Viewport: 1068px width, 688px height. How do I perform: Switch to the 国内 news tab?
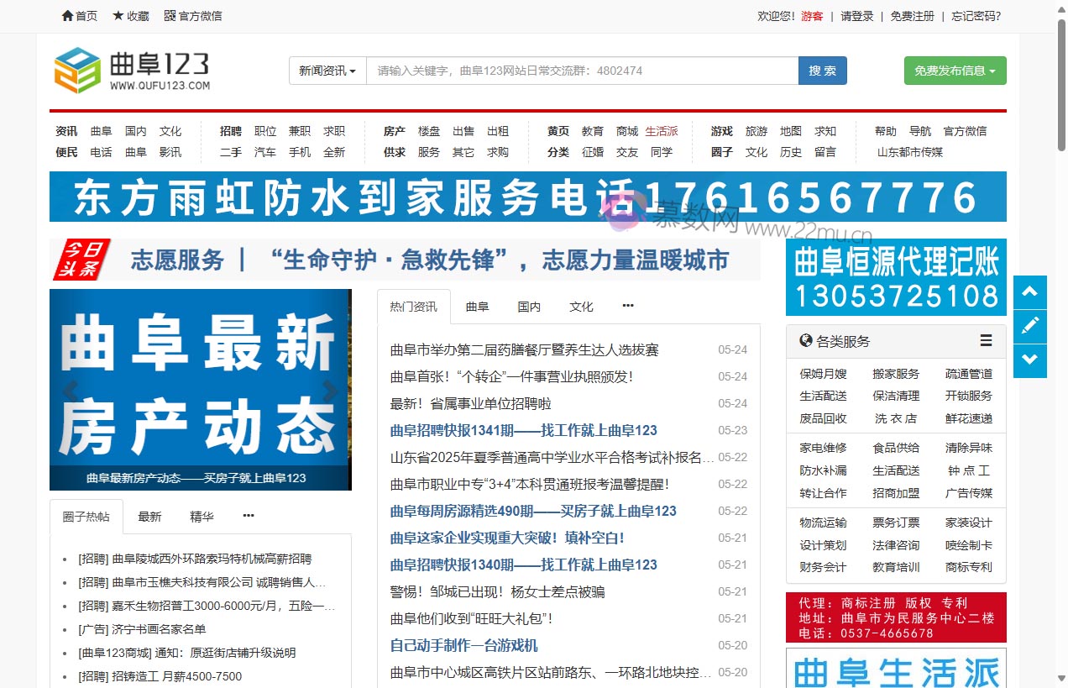point(529,307)
